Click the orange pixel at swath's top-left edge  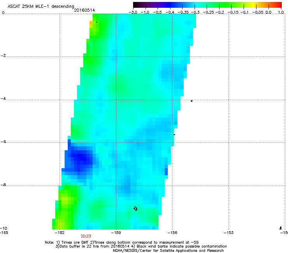click(x=91, y=23)
